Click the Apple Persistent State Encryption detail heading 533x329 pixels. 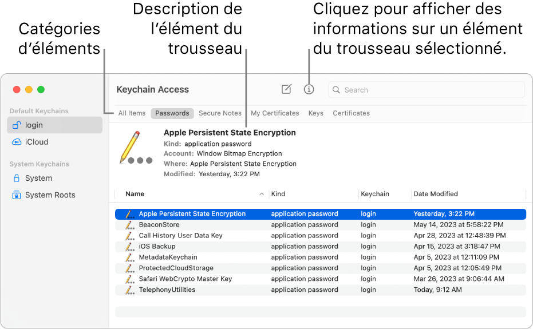(x=230, y=133)
